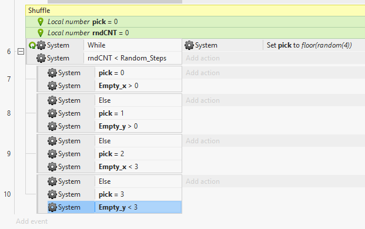Click the gear icon beside the Empty_x < 3 condition
Viewport: 365px width, 229px height.
tap(52, 167)
